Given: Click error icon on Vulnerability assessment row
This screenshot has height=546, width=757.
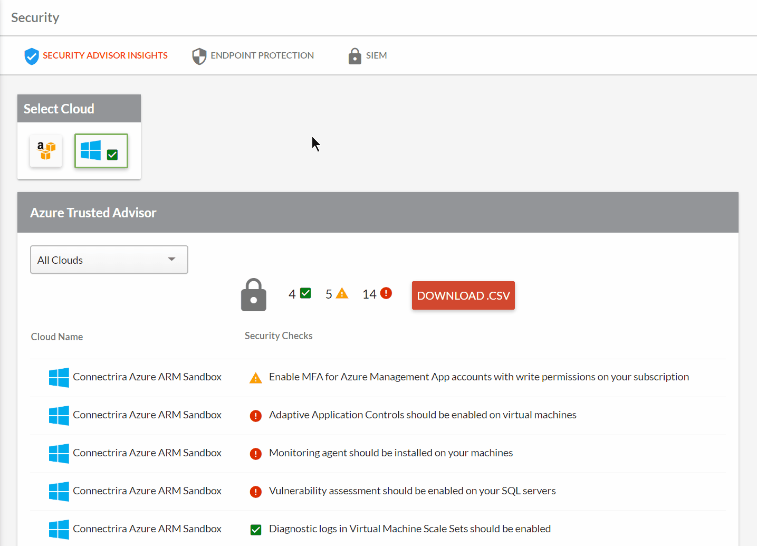Looking at the screenshot, I should click(x=256, y=492).
